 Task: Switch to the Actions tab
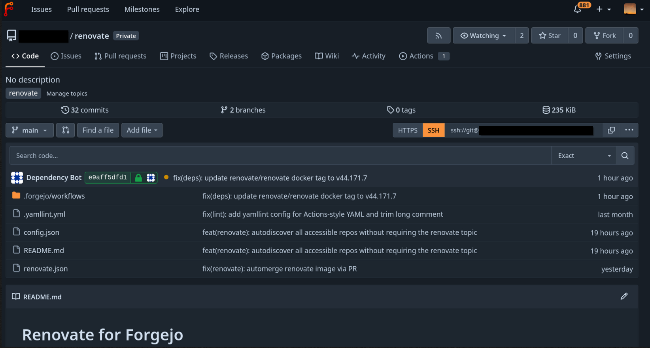424,56
